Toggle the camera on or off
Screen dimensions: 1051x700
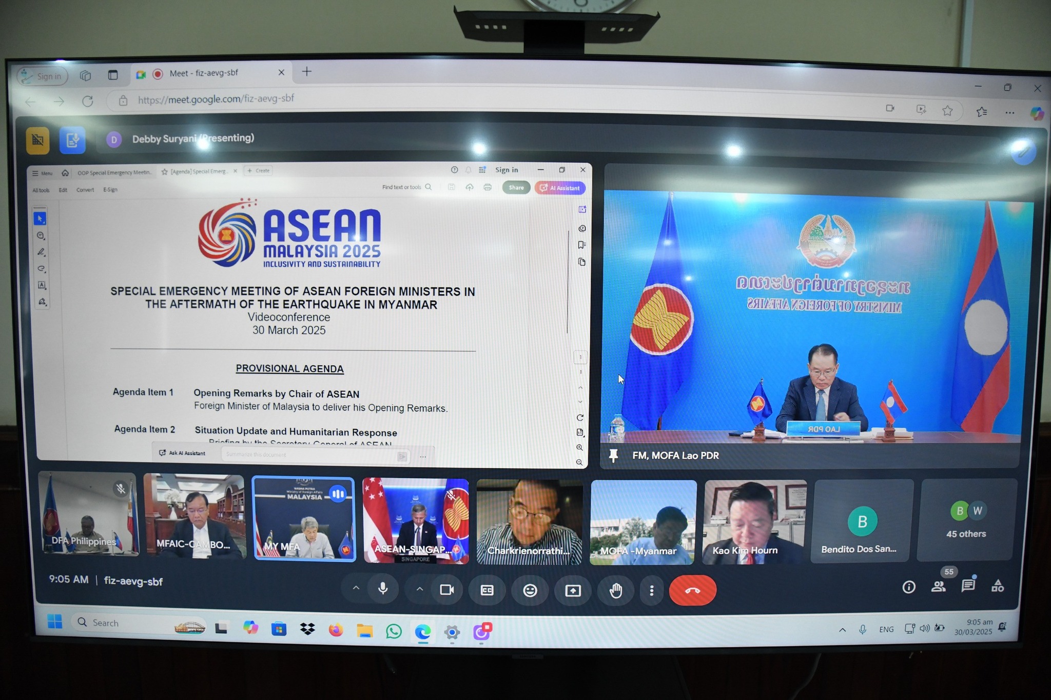click(x=447, y=590)
